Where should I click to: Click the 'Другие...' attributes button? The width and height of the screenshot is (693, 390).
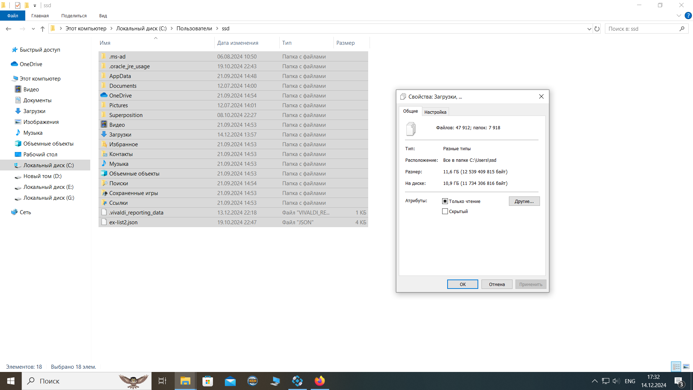pos(524,201)
